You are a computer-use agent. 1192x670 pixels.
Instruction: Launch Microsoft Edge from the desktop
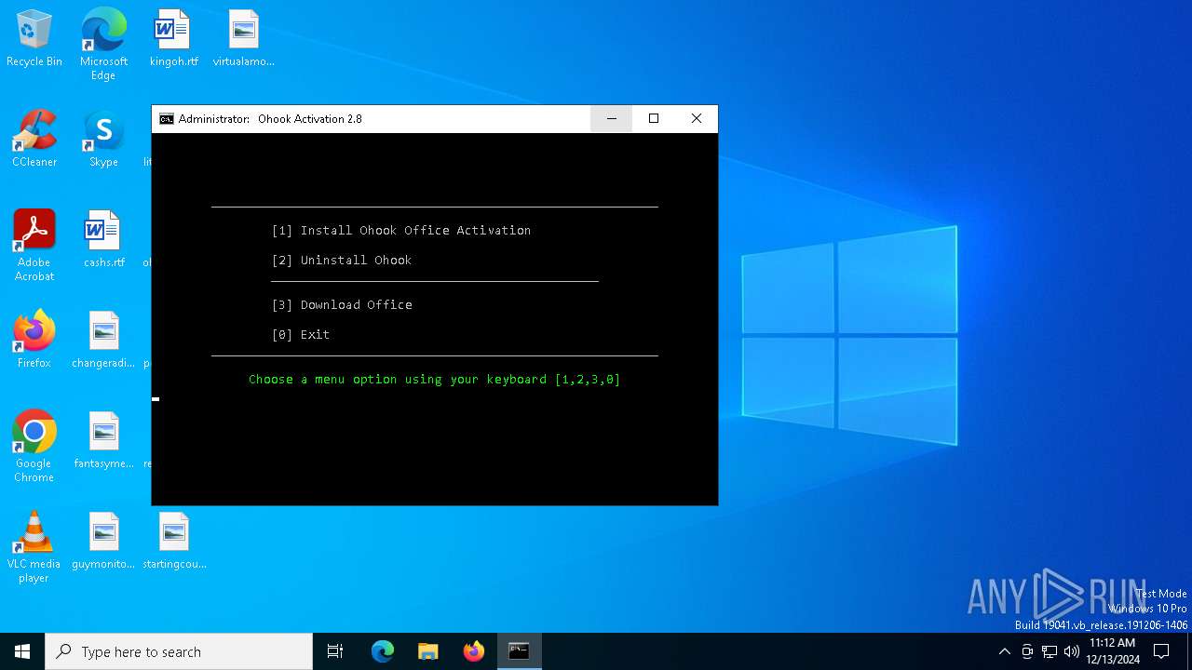coord(103,44)
